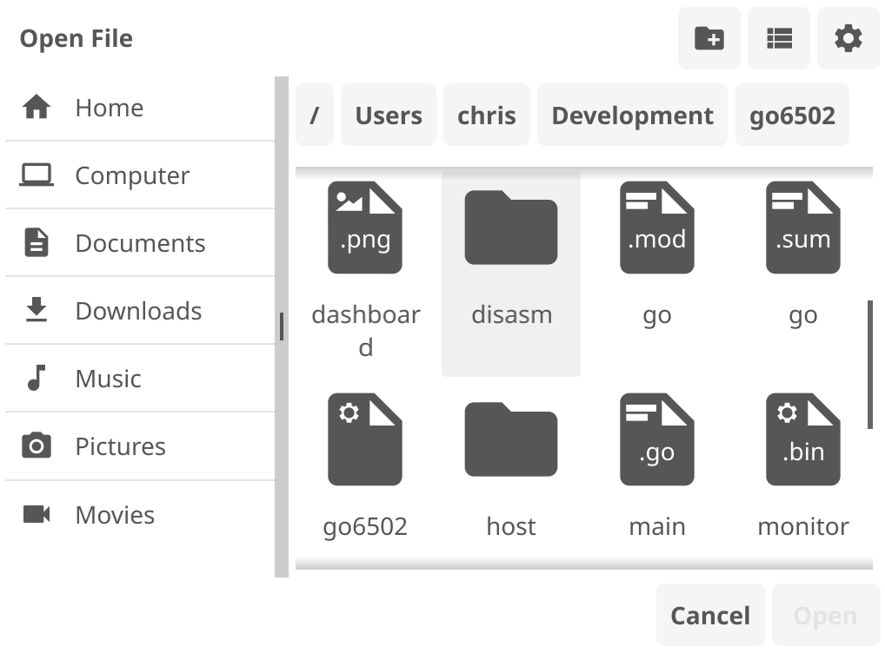Select the main .go file icon

(x=657, y=439)
